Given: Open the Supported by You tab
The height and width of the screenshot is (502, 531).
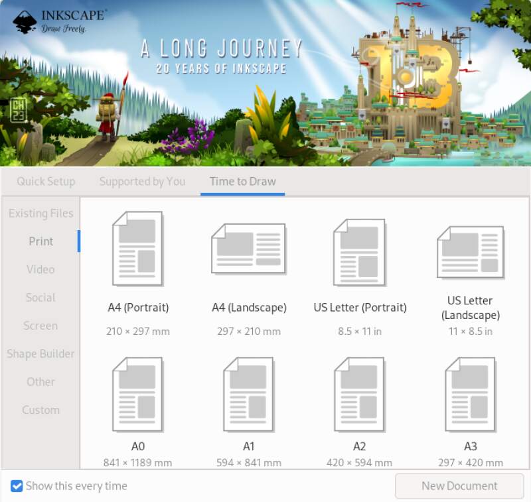Looking at the screenshot, I should (141, 181).
